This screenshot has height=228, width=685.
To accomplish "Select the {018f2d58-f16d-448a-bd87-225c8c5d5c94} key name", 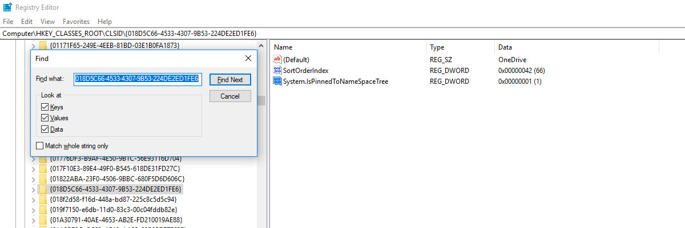I will tap(113, 199).
